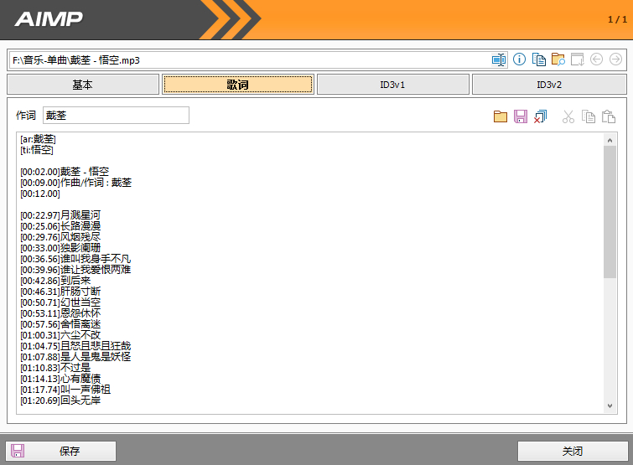Click the clipboard paste icon
The width and height of the screenshot is (633, 465).
(x=609, y=117)
